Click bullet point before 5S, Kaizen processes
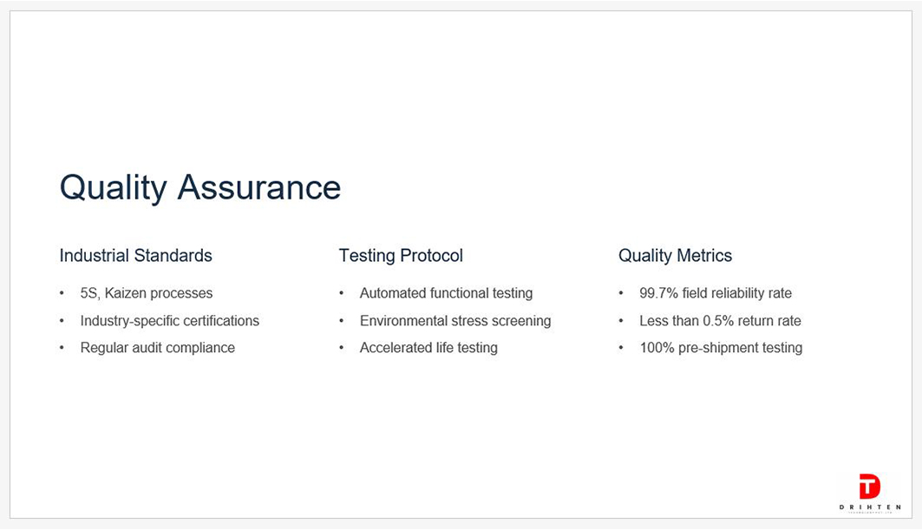The width and height of the screenshot is (922, 530). (x=62, y=293)
